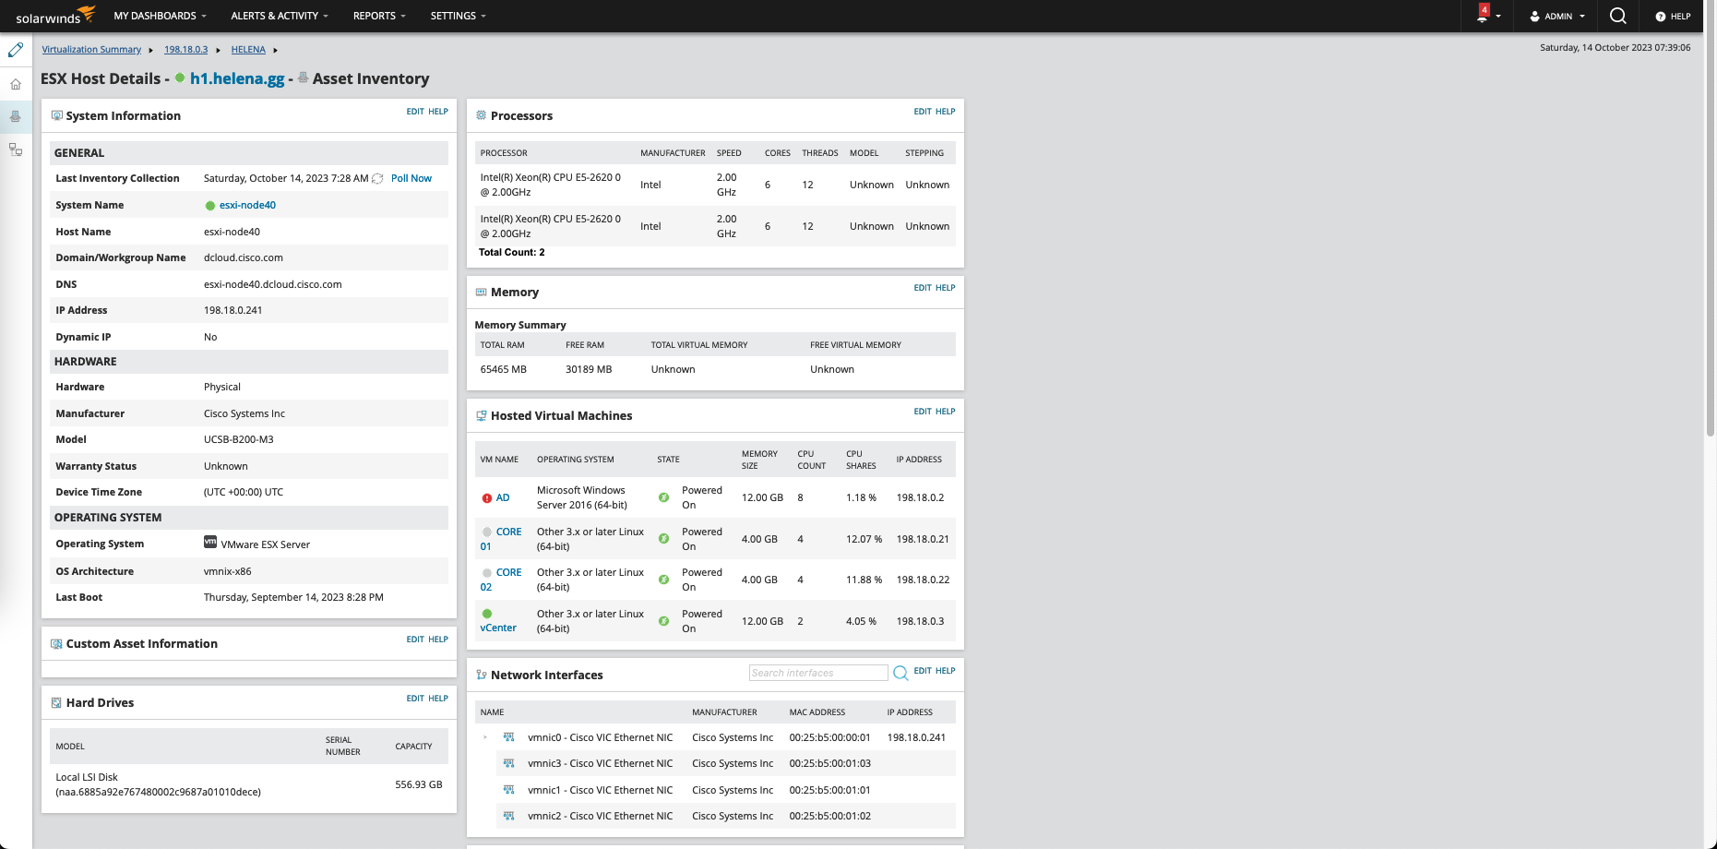Open the home icon in left sidebar

16,84
